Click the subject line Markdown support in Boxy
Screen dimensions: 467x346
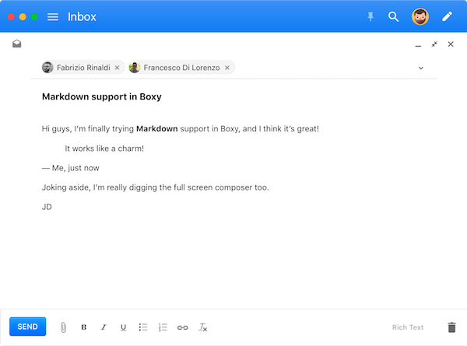click(x=101, y=96)
